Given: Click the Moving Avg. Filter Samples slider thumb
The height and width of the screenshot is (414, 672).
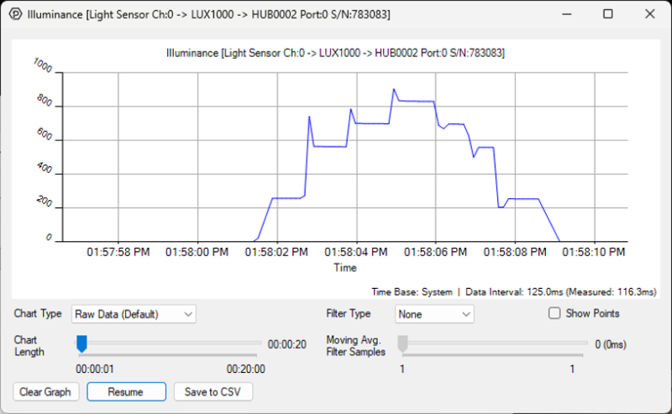Looking at the screenshot, I should tap(402, 343).
